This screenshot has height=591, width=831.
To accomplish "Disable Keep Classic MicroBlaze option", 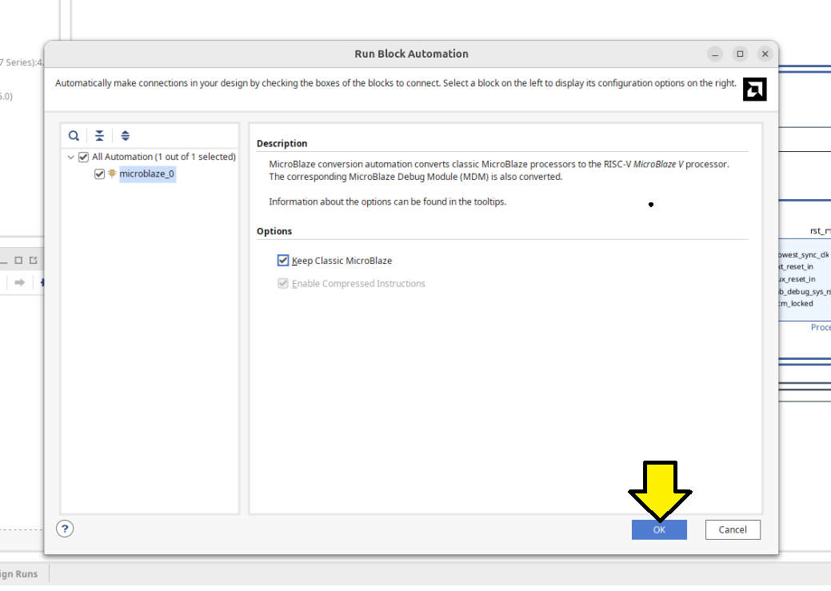I will pos(283,261).
